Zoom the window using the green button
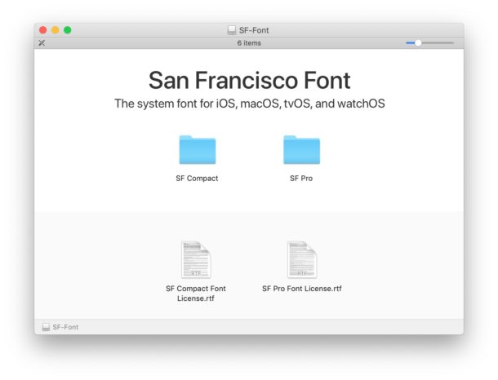 click(x=68, y=30)
